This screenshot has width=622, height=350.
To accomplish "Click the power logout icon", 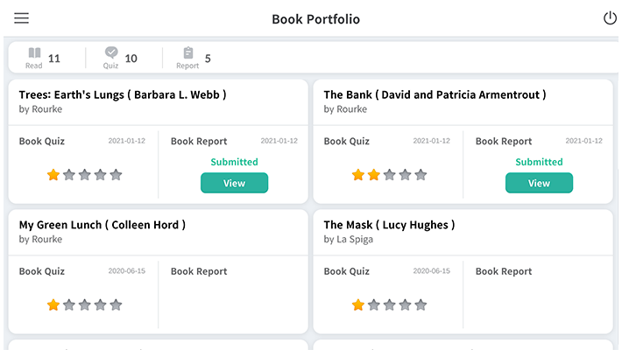I will click(x=610, y=18).
